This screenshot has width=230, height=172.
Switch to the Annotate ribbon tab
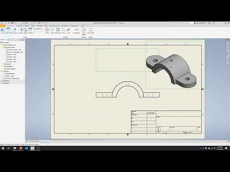(19, 26)
